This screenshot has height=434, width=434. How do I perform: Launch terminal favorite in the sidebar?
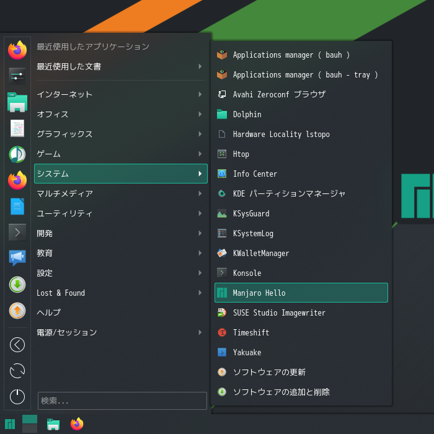[17, 232]
